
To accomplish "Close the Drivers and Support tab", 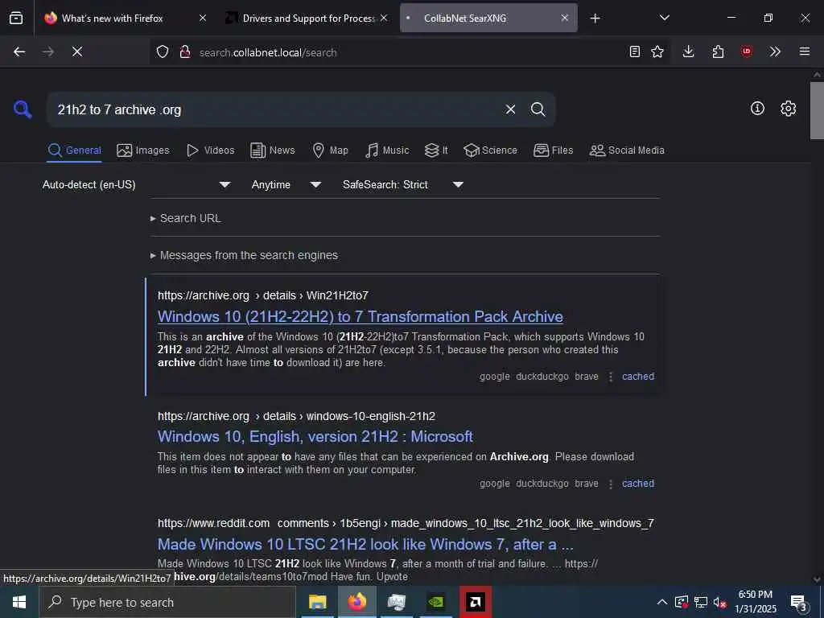I will tap(384, 18).
